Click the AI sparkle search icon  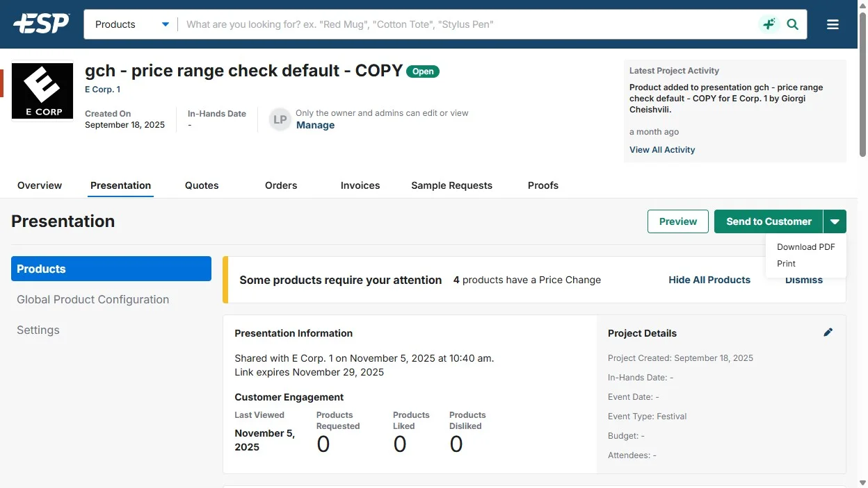point(769,24)
